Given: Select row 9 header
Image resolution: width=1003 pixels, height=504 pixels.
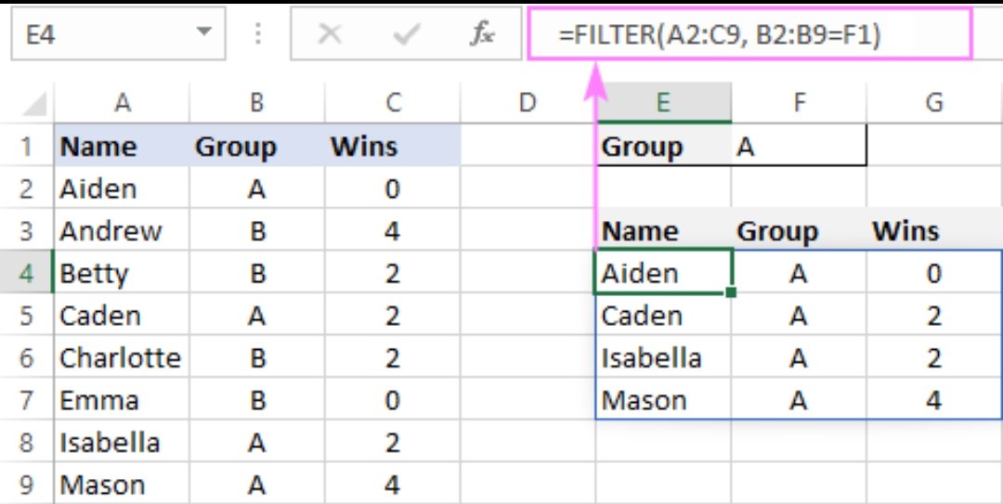Looking at the screenshot, I should point(26,485).
